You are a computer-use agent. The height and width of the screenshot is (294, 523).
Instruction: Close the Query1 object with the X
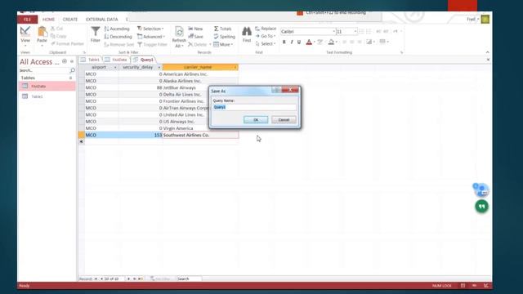click(488, 60)
